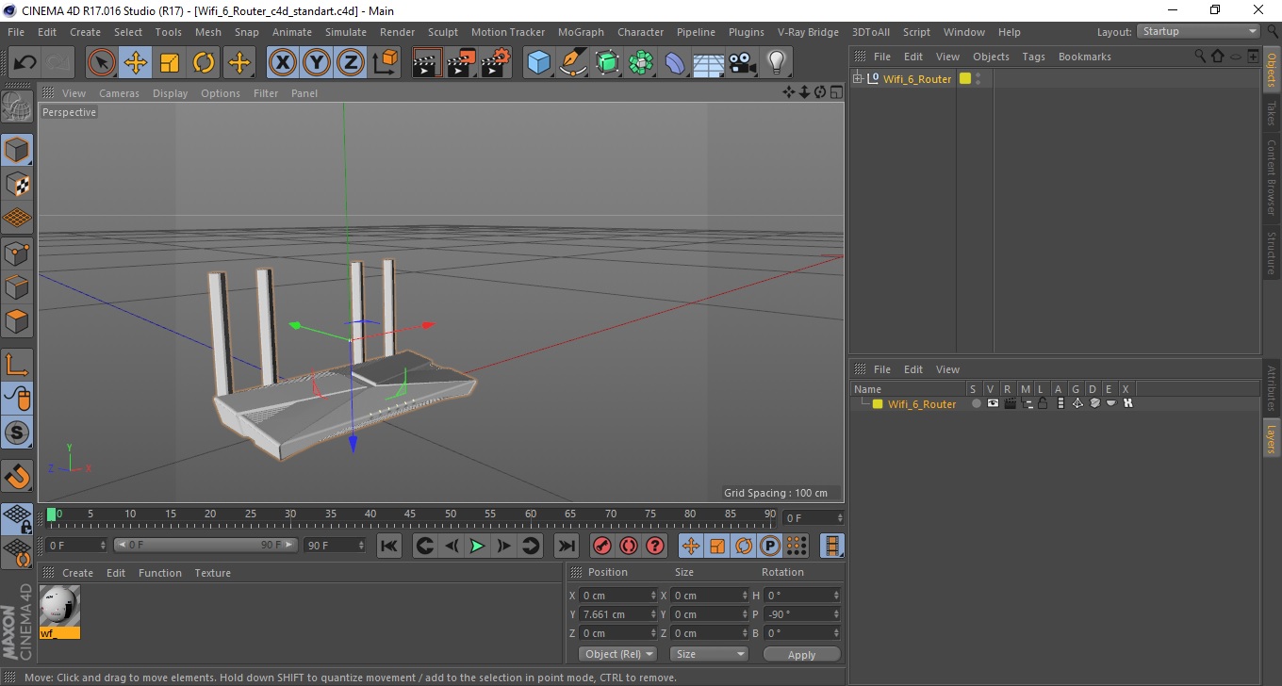Activate the Scale tool in top toolbar

(x=170, y=63)
